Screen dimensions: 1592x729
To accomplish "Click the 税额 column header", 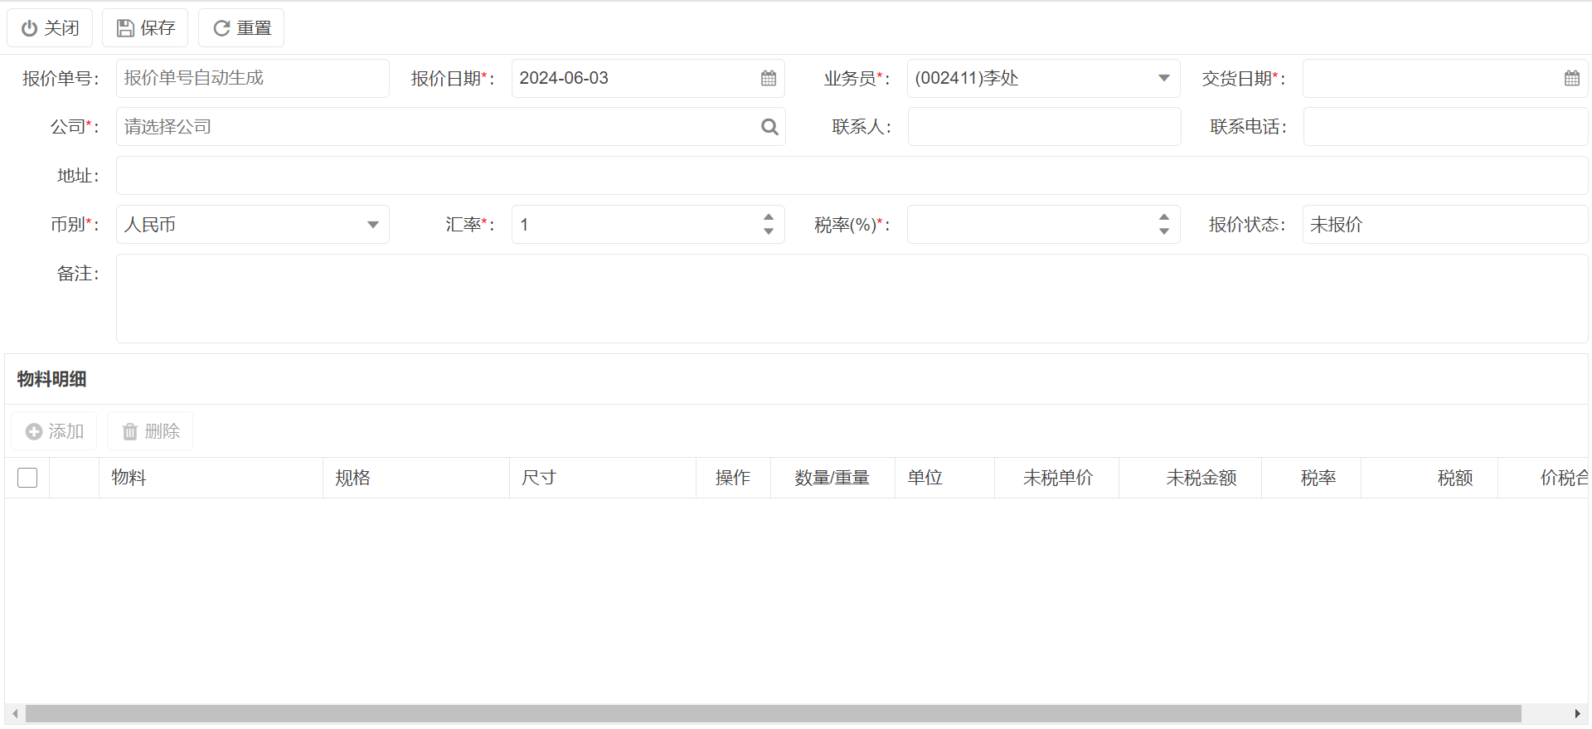I will 1429,478.
